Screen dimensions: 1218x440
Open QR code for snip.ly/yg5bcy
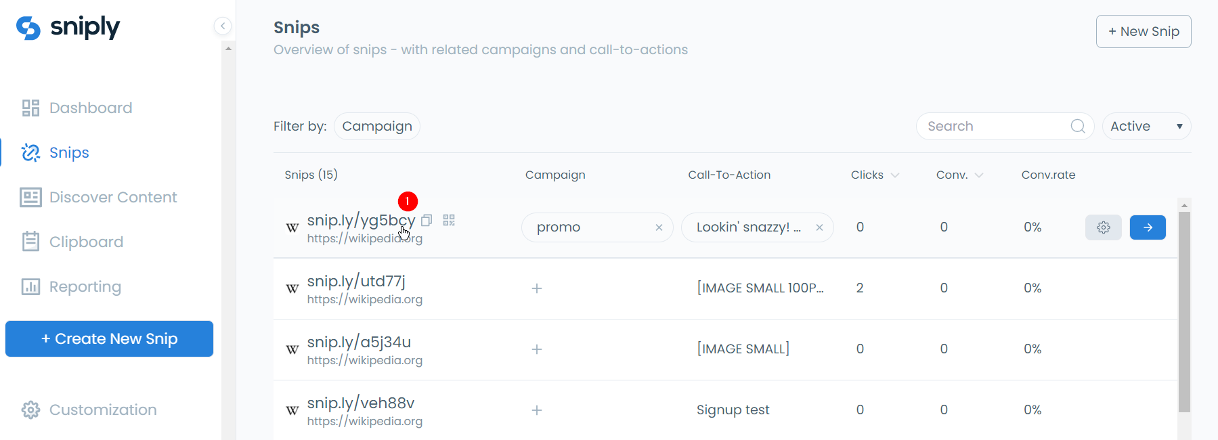point(449,220)
